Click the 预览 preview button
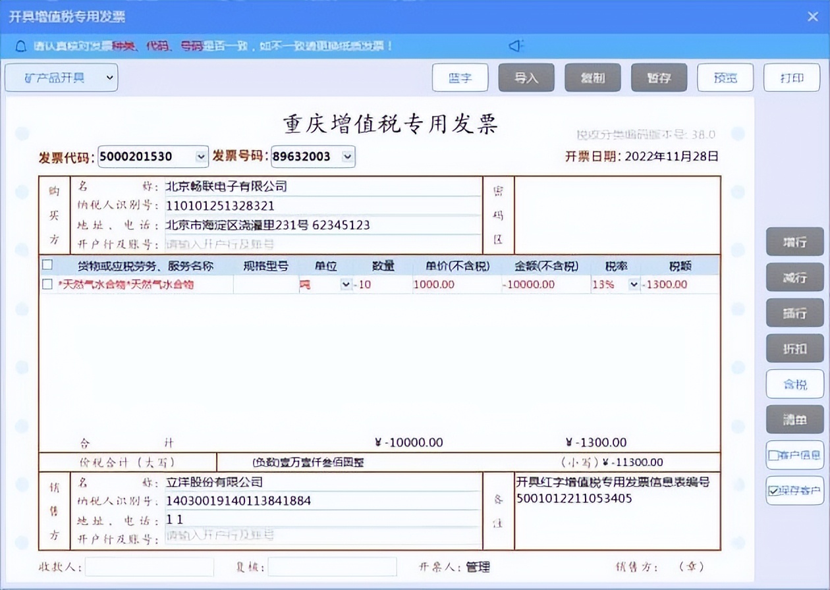Viewport: 830px width, 590px height. (x=725, y=77)
